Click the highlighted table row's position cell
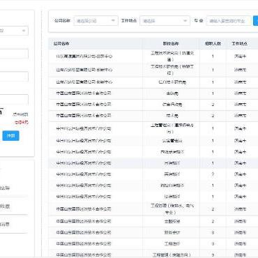 [x=171, y=163]
